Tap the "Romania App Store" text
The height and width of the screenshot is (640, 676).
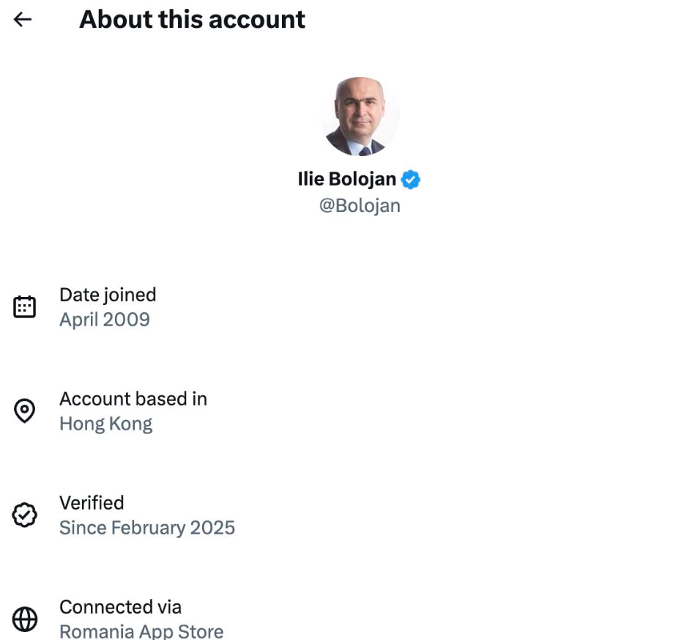tap(141, 631)
